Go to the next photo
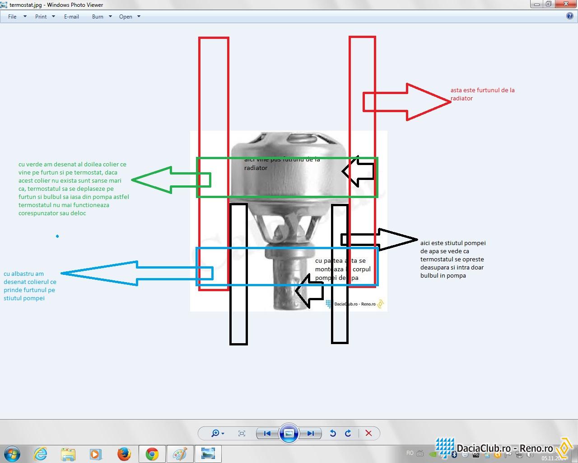This screenshot has width=578, height=463. point(310,433)
